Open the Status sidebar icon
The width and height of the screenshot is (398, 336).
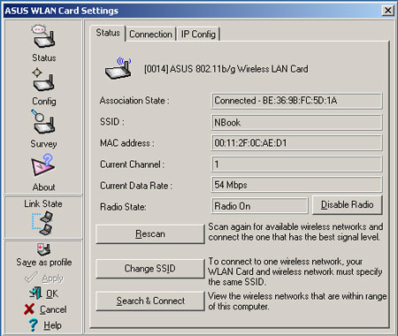[x=43, y=37]
